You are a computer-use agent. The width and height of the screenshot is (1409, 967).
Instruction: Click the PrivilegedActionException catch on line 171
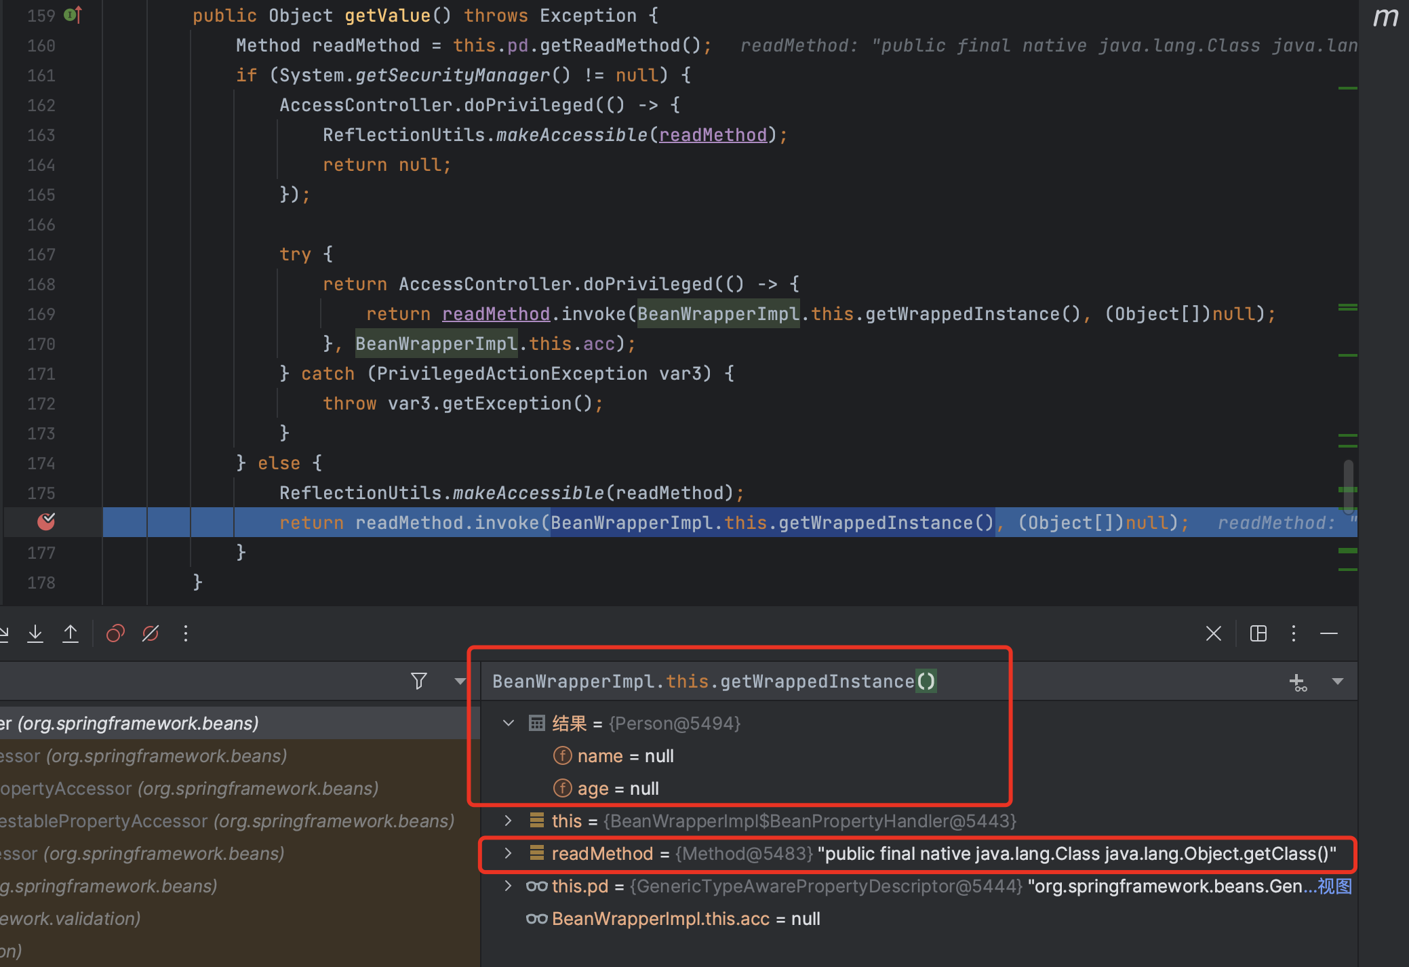512,373
